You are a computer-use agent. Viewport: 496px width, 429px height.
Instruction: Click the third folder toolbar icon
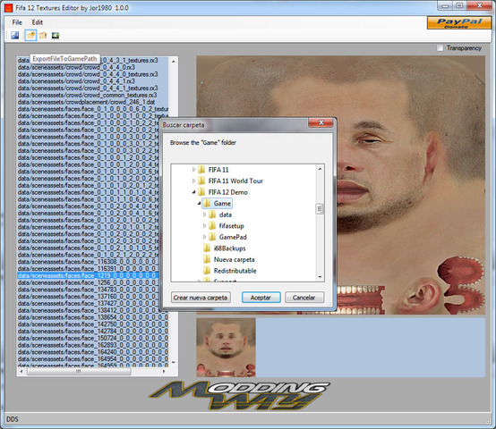(43, 36)
